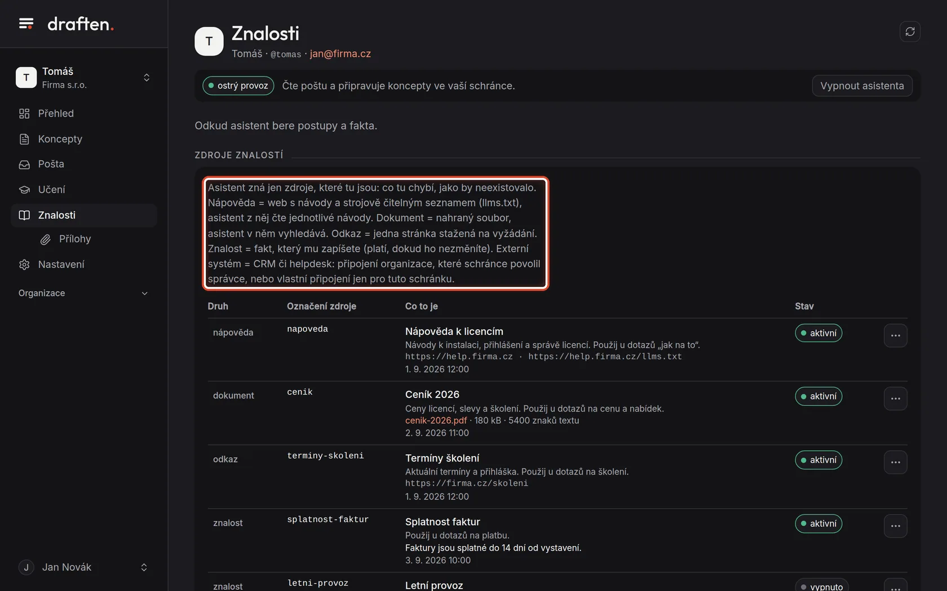Click the Co to je column header
947x591 pixels.
pos(422,306)
